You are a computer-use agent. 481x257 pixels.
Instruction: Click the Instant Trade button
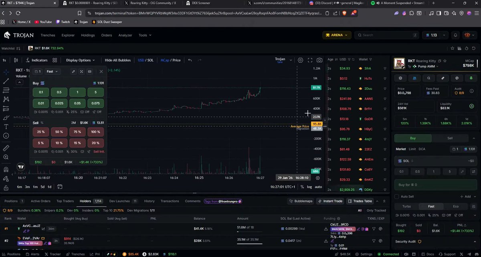[330, 201]
